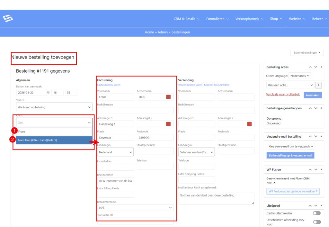Click the Aanmaken button
The image size is (329, 227).
[312, 95]
